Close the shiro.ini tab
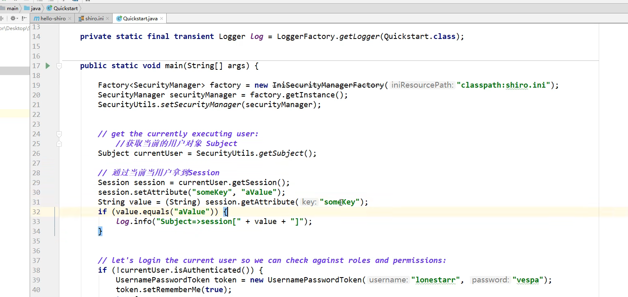The image size is (628, 297). 108,19
